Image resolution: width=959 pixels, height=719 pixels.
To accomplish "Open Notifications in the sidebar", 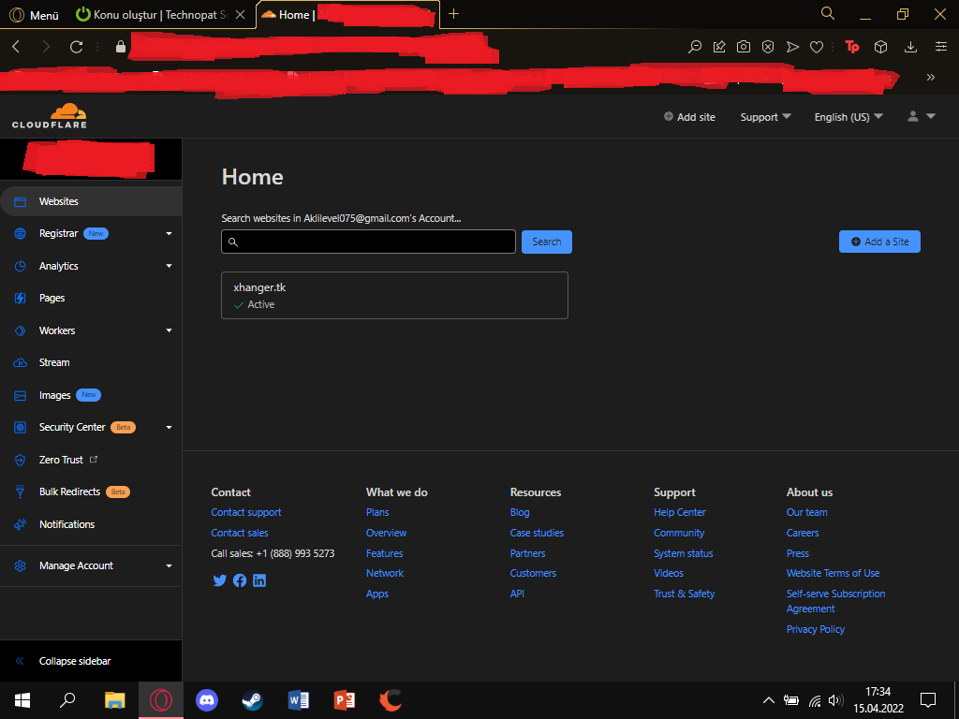I will tap(66, 524).
